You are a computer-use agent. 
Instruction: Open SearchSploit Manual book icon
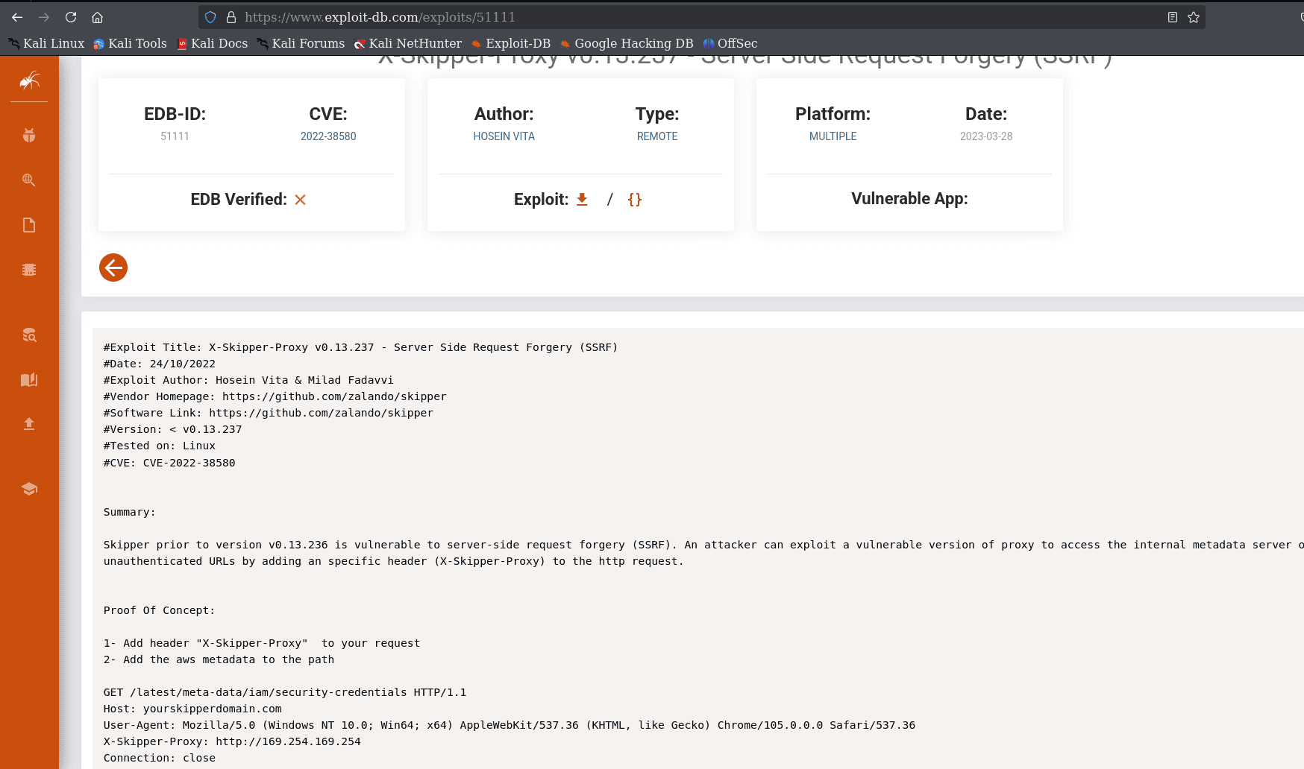tap(29, 380)
